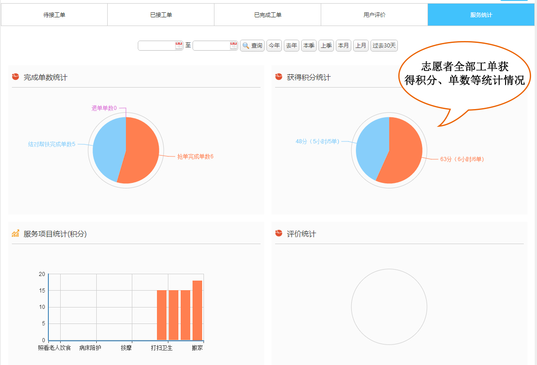The image size is (537, 365).
Task: Click the start date input field
Action: pyautogui.click(x=156, y=46)
